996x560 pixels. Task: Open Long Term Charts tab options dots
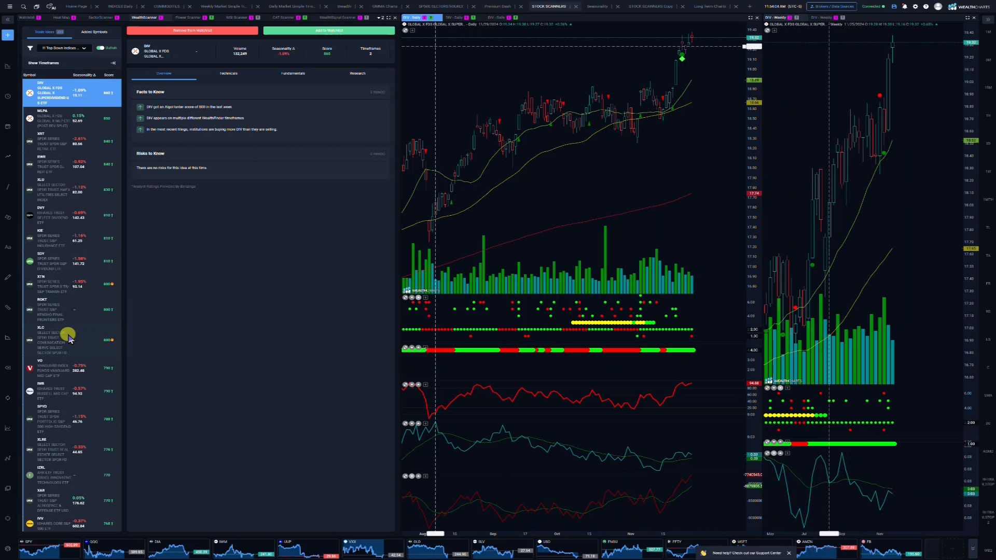click(x=730, y=7)
